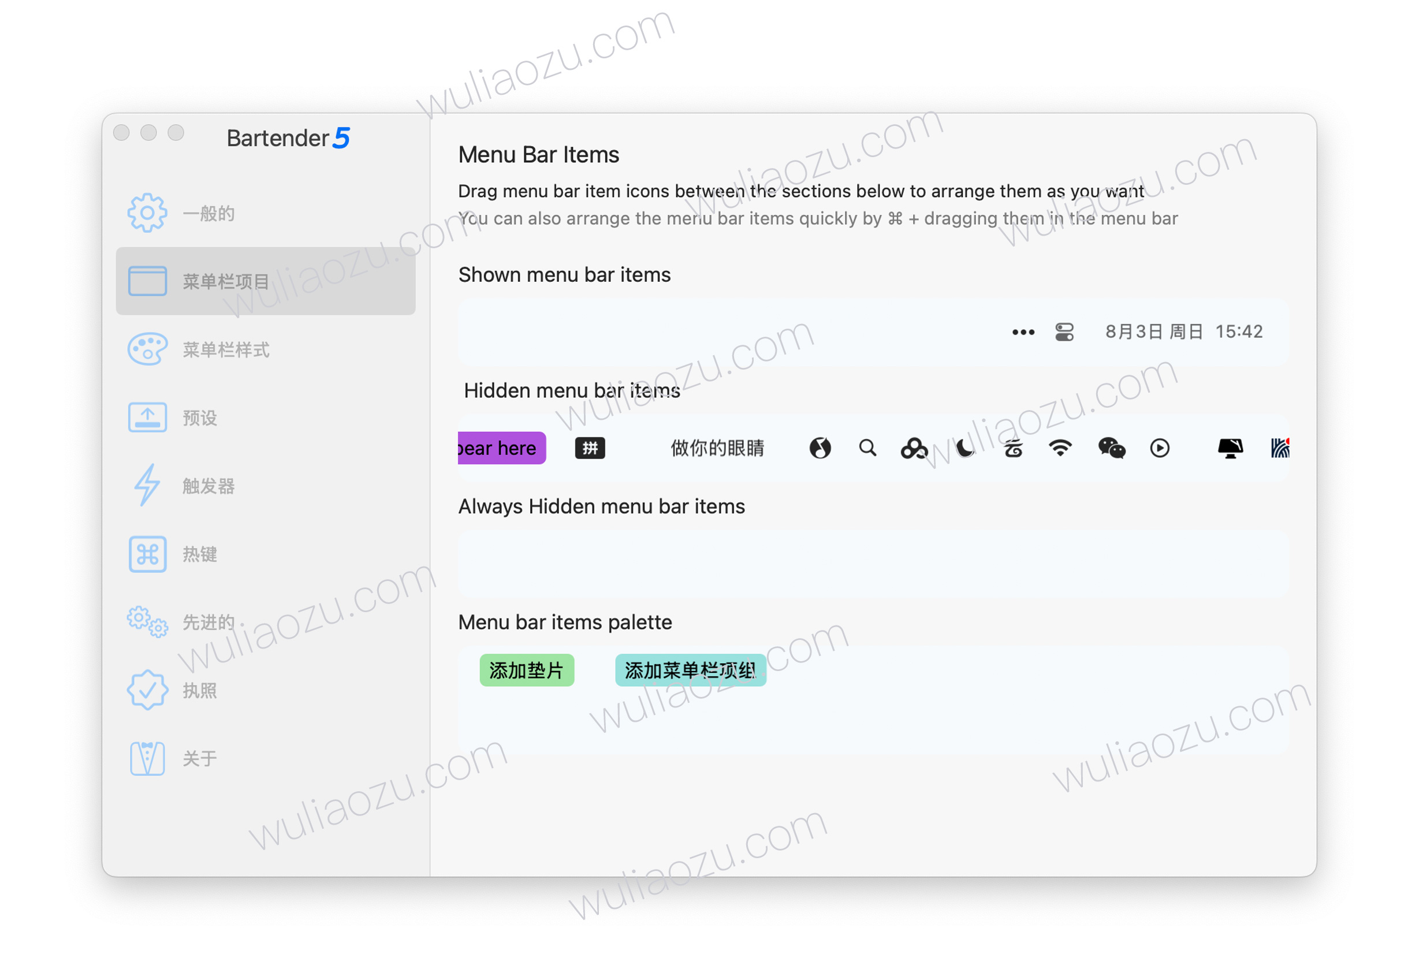Click the '⌘ + dragging' hint text line

818,219
